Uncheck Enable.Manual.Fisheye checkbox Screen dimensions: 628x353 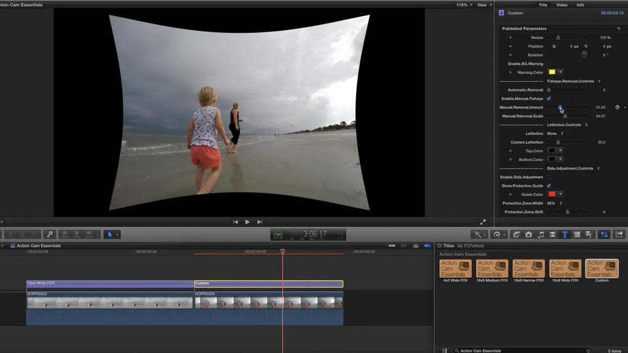click(x=548, y=98)
